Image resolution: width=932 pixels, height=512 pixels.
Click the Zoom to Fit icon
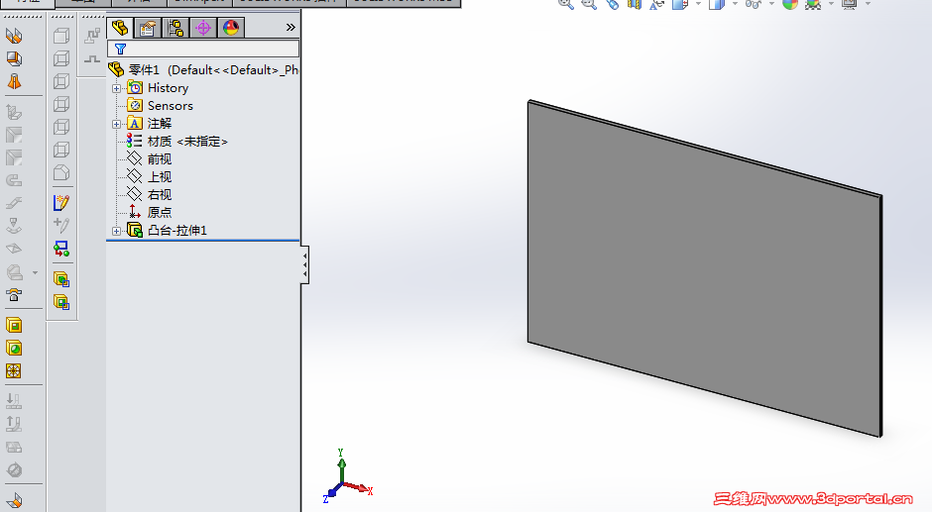(x=566, y=4)
